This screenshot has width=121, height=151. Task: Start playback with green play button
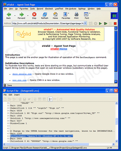pos(100,24)
